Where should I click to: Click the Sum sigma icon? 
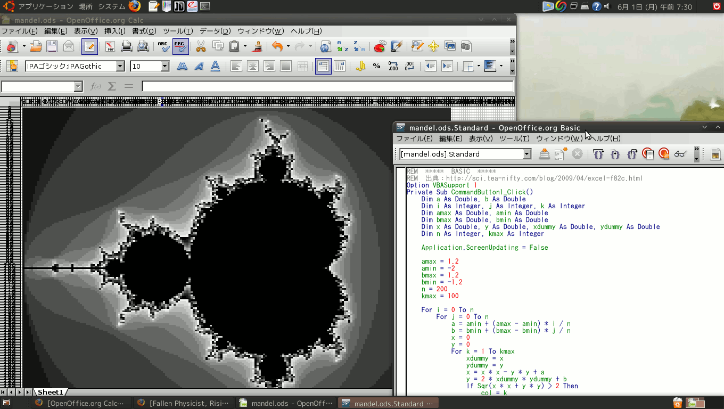point(112,86)
